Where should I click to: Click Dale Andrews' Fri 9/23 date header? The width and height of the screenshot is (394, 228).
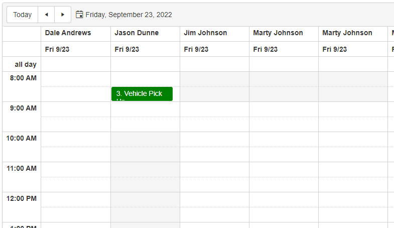tap(57, 49)
